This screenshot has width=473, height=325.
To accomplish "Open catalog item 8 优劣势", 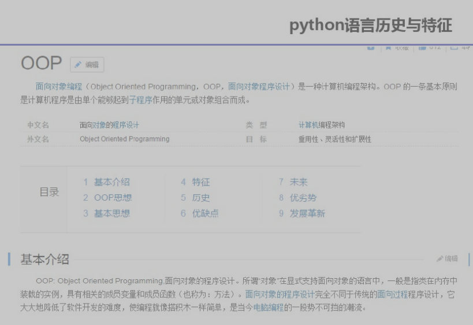I will tap(297, 198).
